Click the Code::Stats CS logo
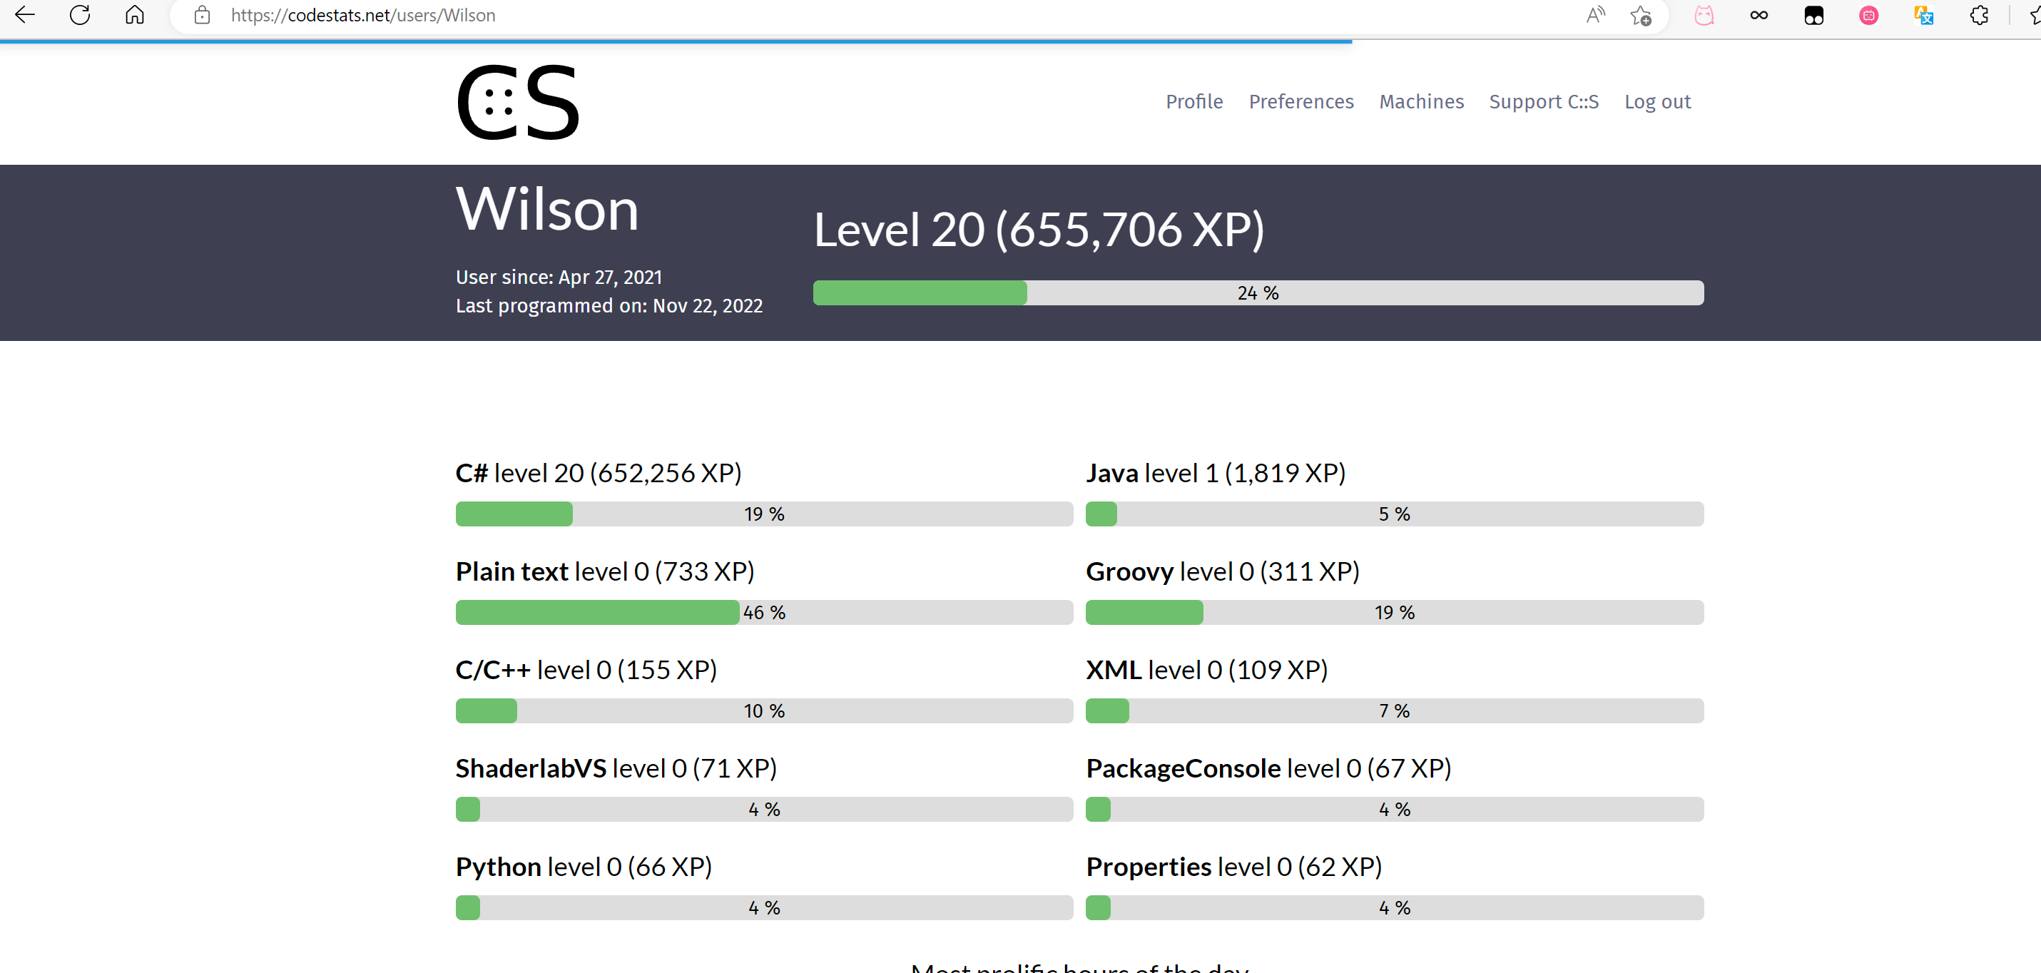2041x973 pixels. (x=517, y=102)
